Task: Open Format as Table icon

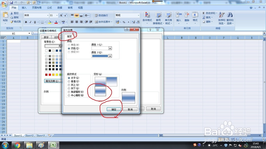Action: (x=158, y=15)
